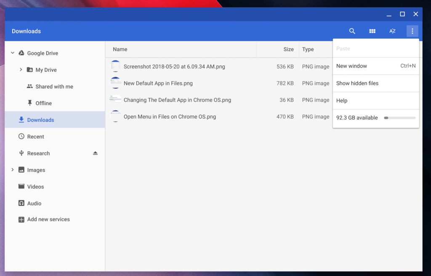Open the search in Files app
The height and width of the screenshot is (276, 431).
coord(352,31)
